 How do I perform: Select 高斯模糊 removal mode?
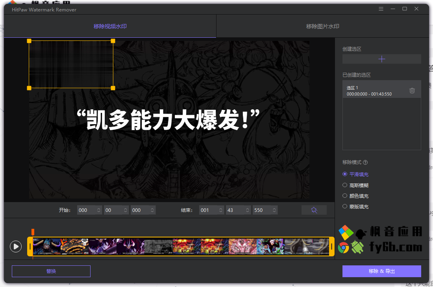point(355,185)
